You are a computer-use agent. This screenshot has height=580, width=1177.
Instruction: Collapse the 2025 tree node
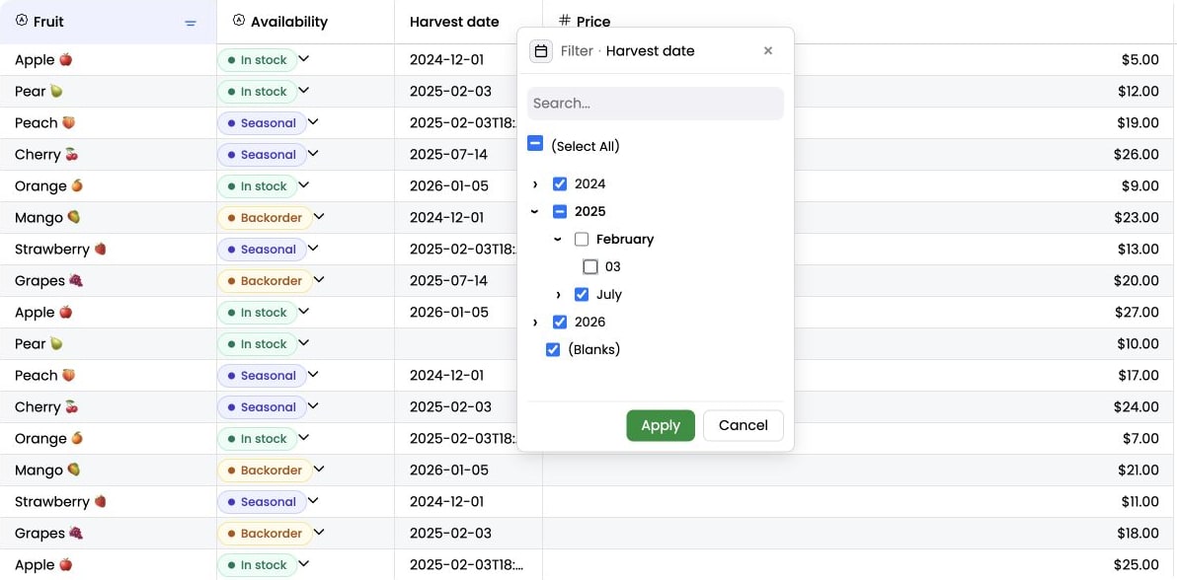(x=535, y=212)
